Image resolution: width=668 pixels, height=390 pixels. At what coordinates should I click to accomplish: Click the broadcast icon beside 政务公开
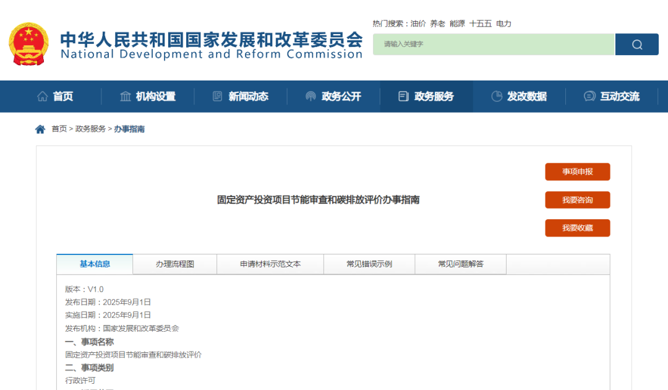pyautogui.click(x=310, y=97)
